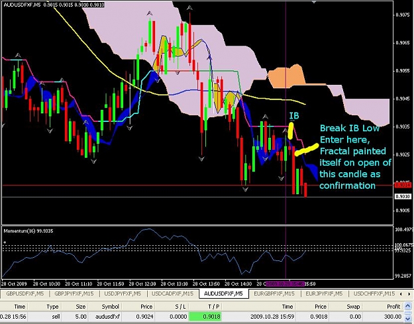Click the 100.4979 momentum scale value
Viewport: 414px width, 324px height.
point(403,230)
